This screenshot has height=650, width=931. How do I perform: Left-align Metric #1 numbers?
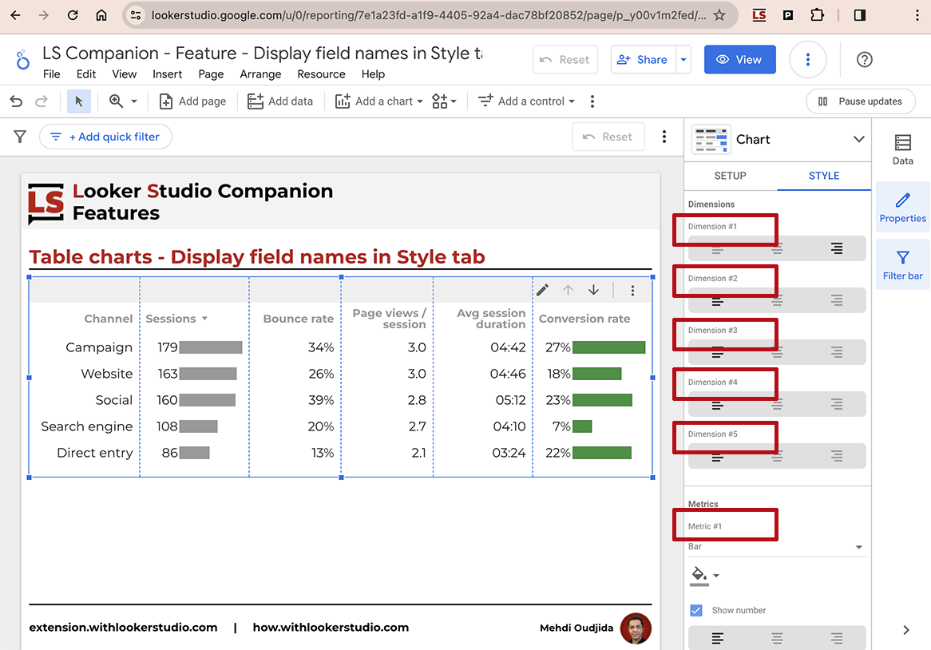tap(717, 639)
